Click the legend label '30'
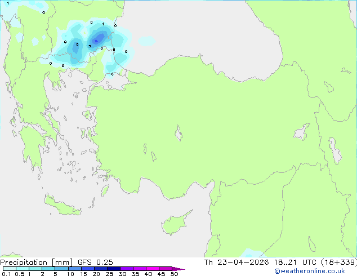 click(x=122, y=274)
